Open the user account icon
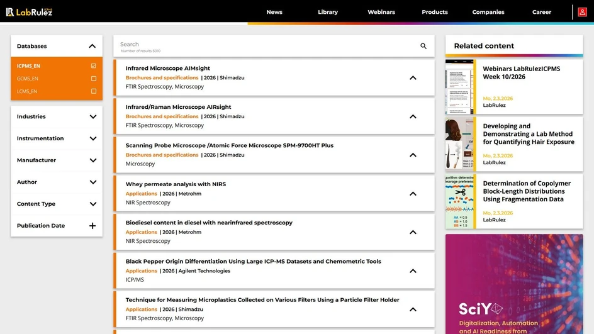The image size is (594, 334). (582, 12)
